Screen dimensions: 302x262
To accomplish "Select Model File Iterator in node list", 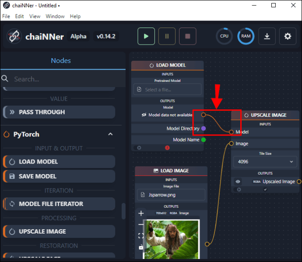I will (59, 204).
